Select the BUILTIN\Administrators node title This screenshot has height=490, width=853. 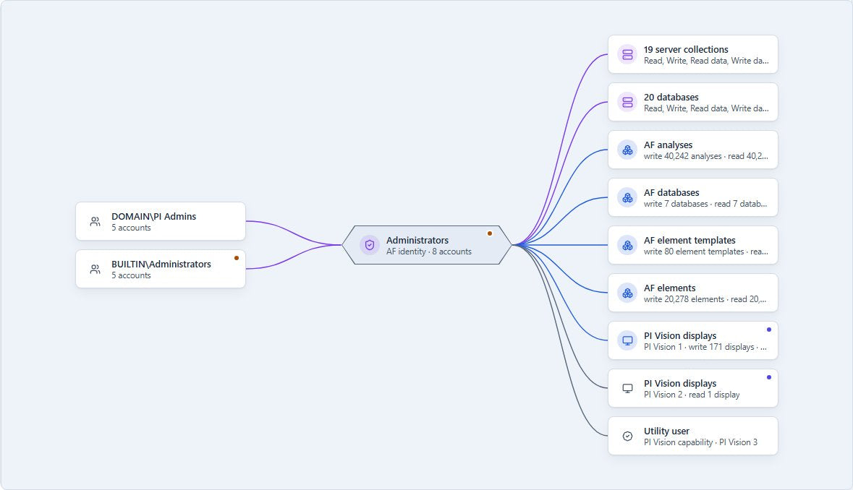tap(161, 264)
